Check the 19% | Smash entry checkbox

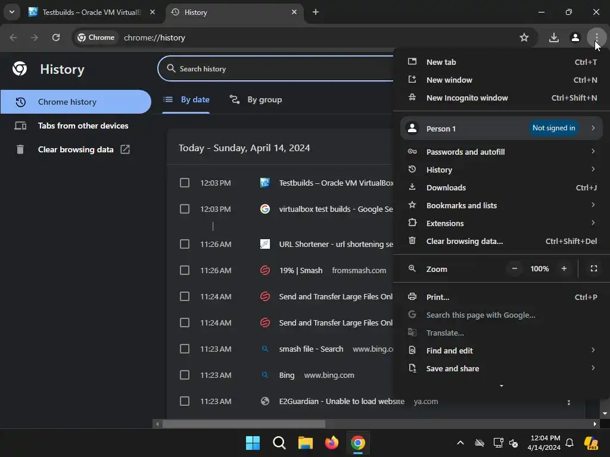point(185,271)
